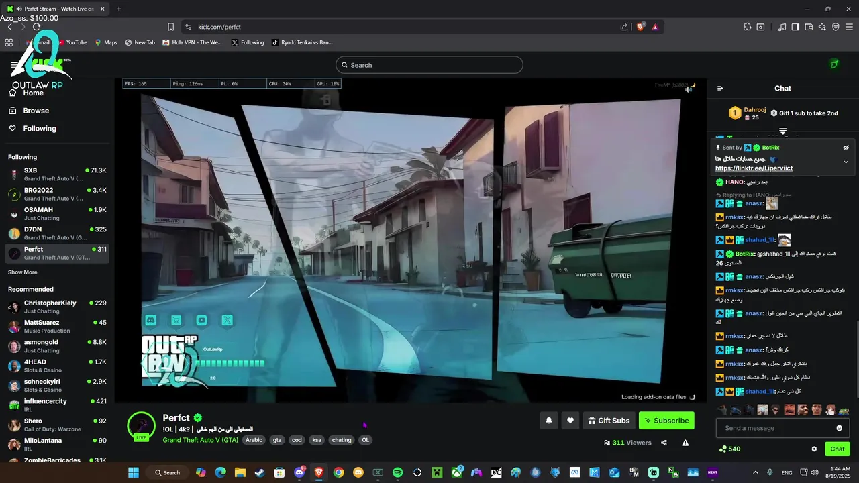Open the Maps bookmark
This screenshot has height=483, width=859.
[106, 42]
